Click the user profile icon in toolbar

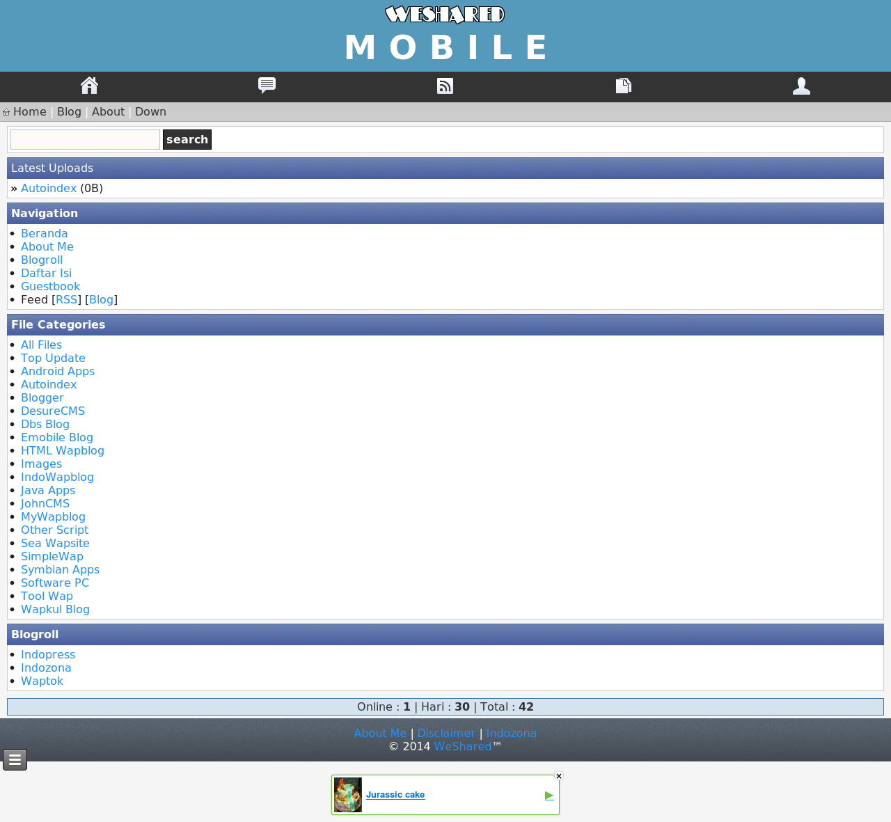(x=801, y=86)
